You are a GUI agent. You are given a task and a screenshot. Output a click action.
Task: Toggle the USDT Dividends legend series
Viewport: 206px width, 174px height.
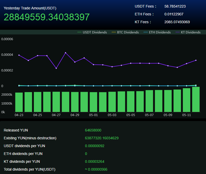92,32
